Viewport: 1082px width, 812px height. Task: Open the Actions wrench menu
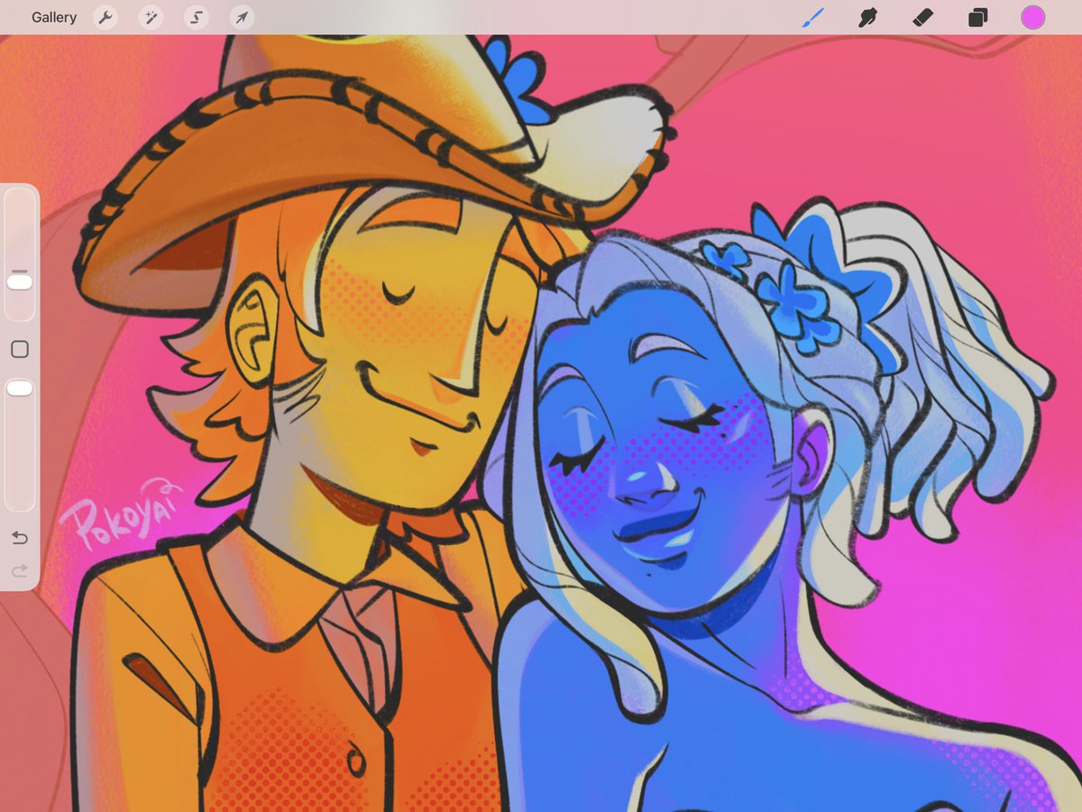105,17
